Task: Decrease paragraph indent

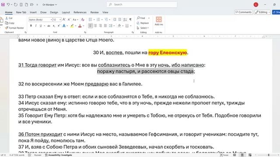Action: (115, 19)
